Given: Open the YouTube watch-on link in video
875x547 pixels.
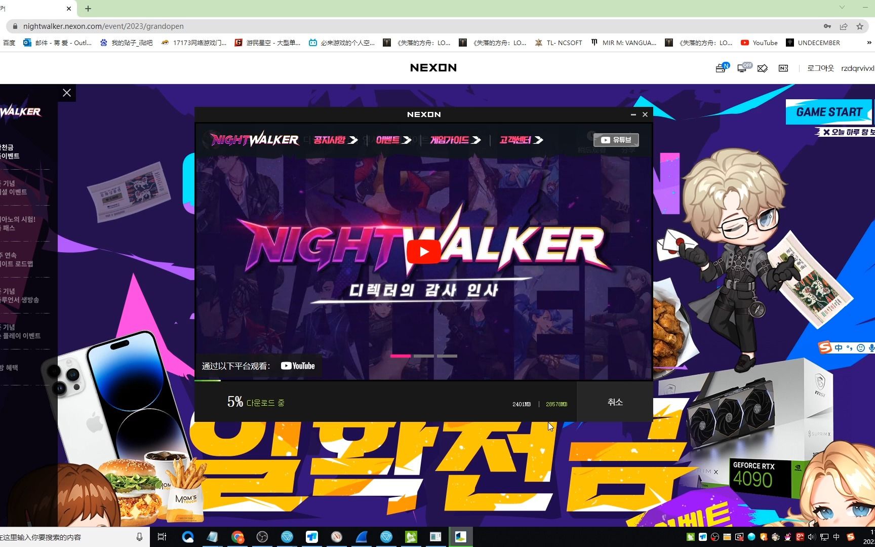Looking at the screenshot, I should (x=298, y=366).
